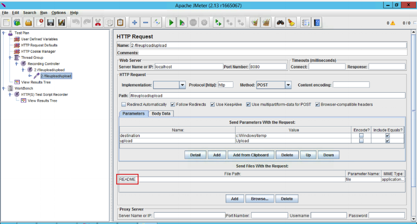Screen dimensions: 417x224
Task: Click the red scissors Cut icon
Action: (97, 22)
